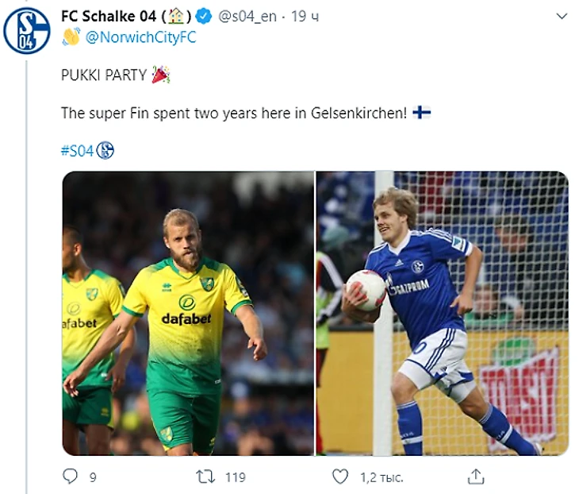Viewport: 579px width, 494px height.
Task: Click the #S04 hashtag
Action: coord(77,150)
